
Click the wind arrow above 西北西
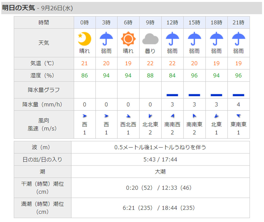128,116
